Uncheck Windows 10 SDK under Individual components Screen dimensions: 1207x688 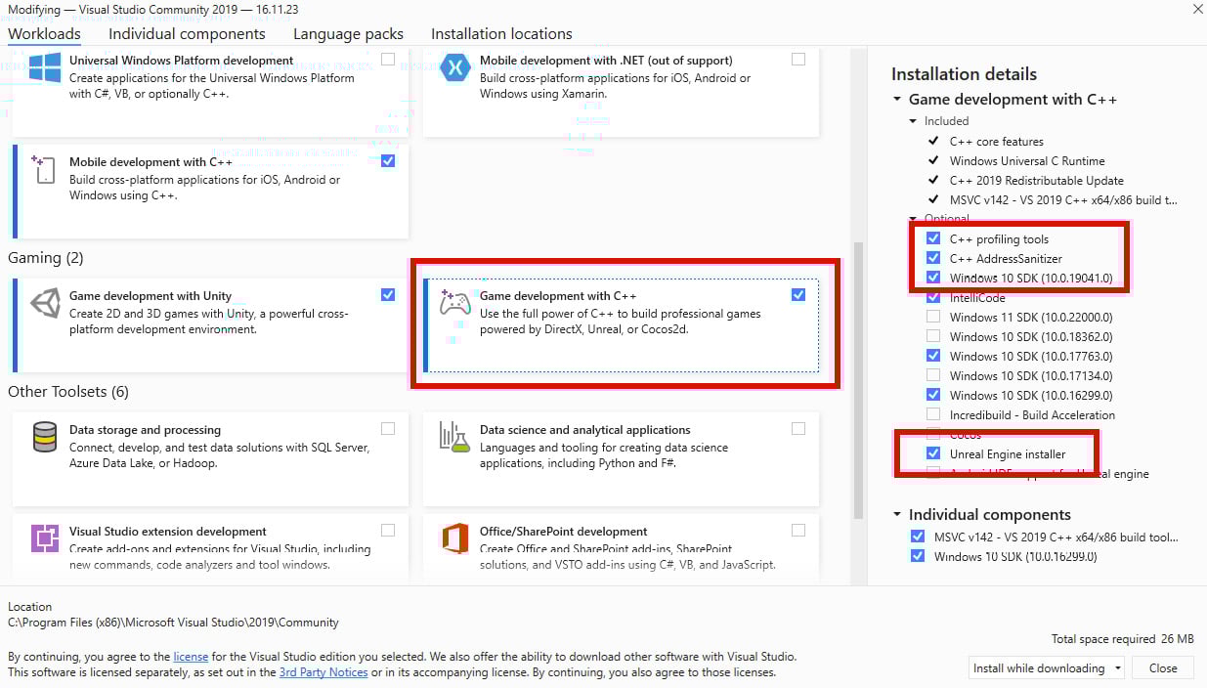pyautogui.click(x=918, y=556)
